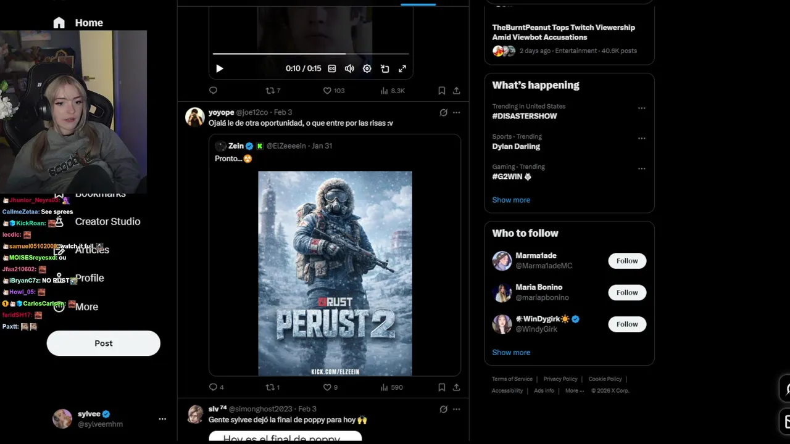Bookmark the video post
The height and width of the screenshot is (444, 790).
(x=442, y=91)
